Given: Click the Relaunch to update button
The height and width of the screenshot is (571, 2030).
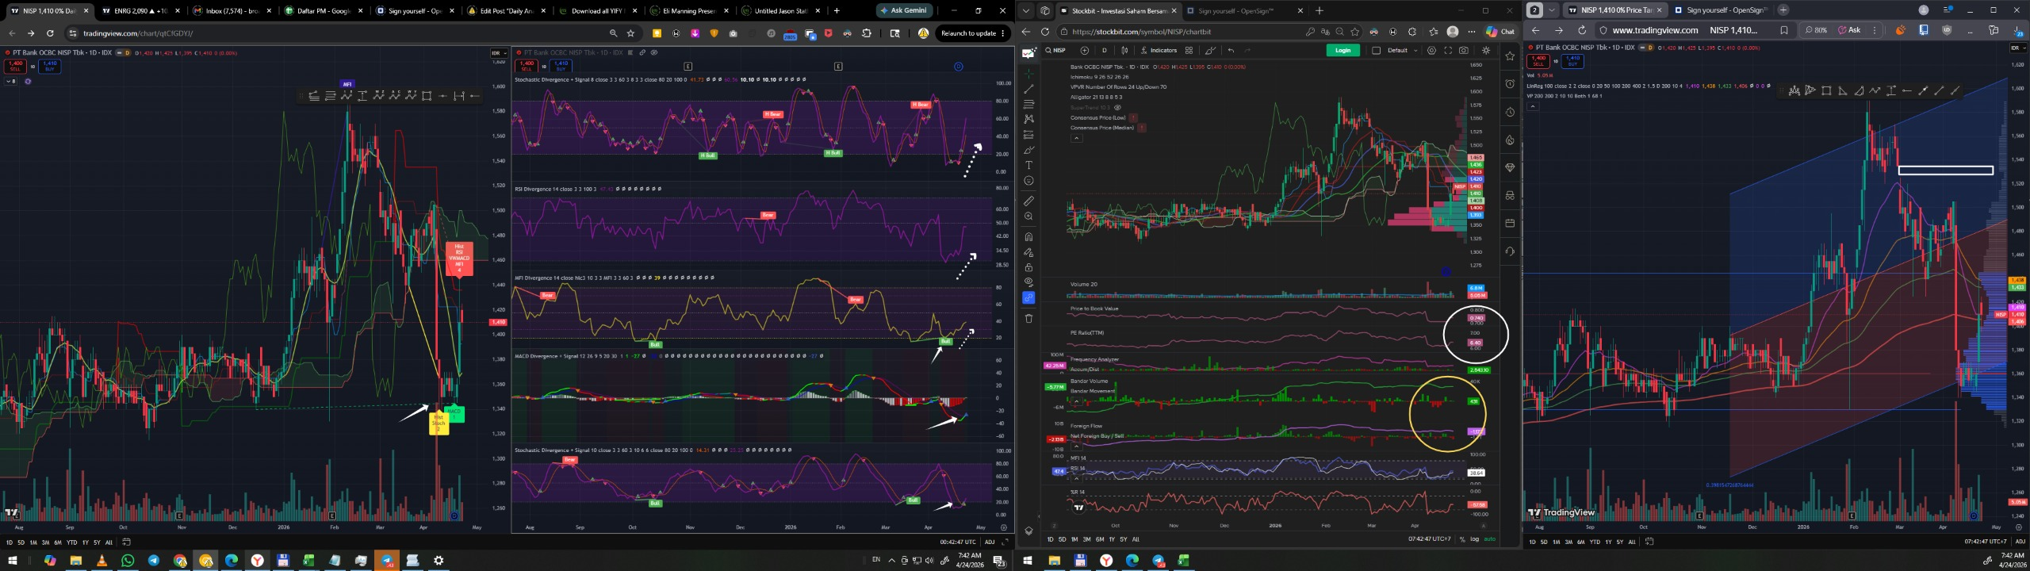Looking at the screenshot, I should tap(971, 33).
